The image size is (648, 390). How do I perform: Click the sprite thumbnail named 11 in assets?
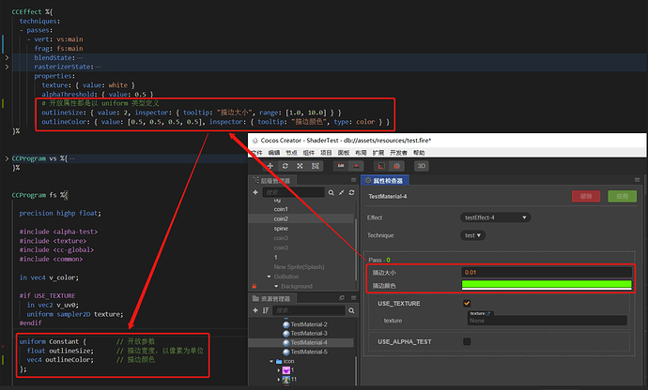286,380
